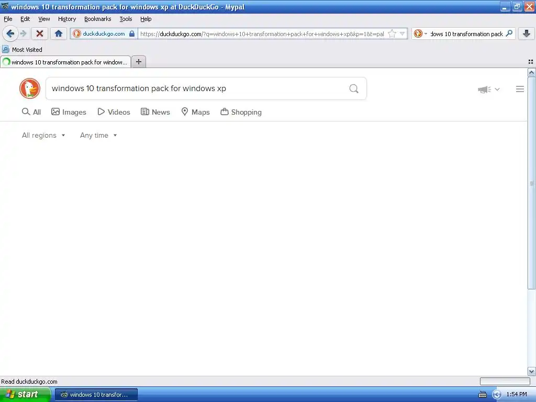Click the Mypal raccoon icon in title bar
Image resolution: width=536 pixels, height=402 pixels.
[x=5, y=6]
